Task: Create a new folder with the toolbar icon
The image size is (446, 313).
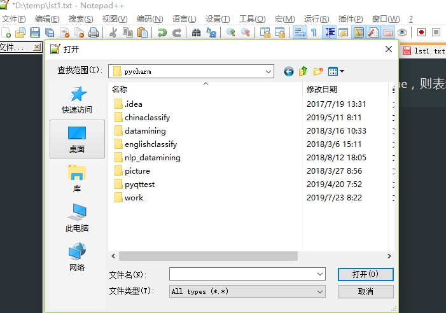Action: 318,72
